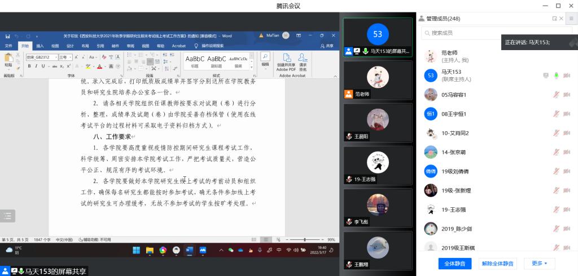Screen dimensions: 578x276
Task: Expand the 更多 dropdown
Action: coord(540,263)
